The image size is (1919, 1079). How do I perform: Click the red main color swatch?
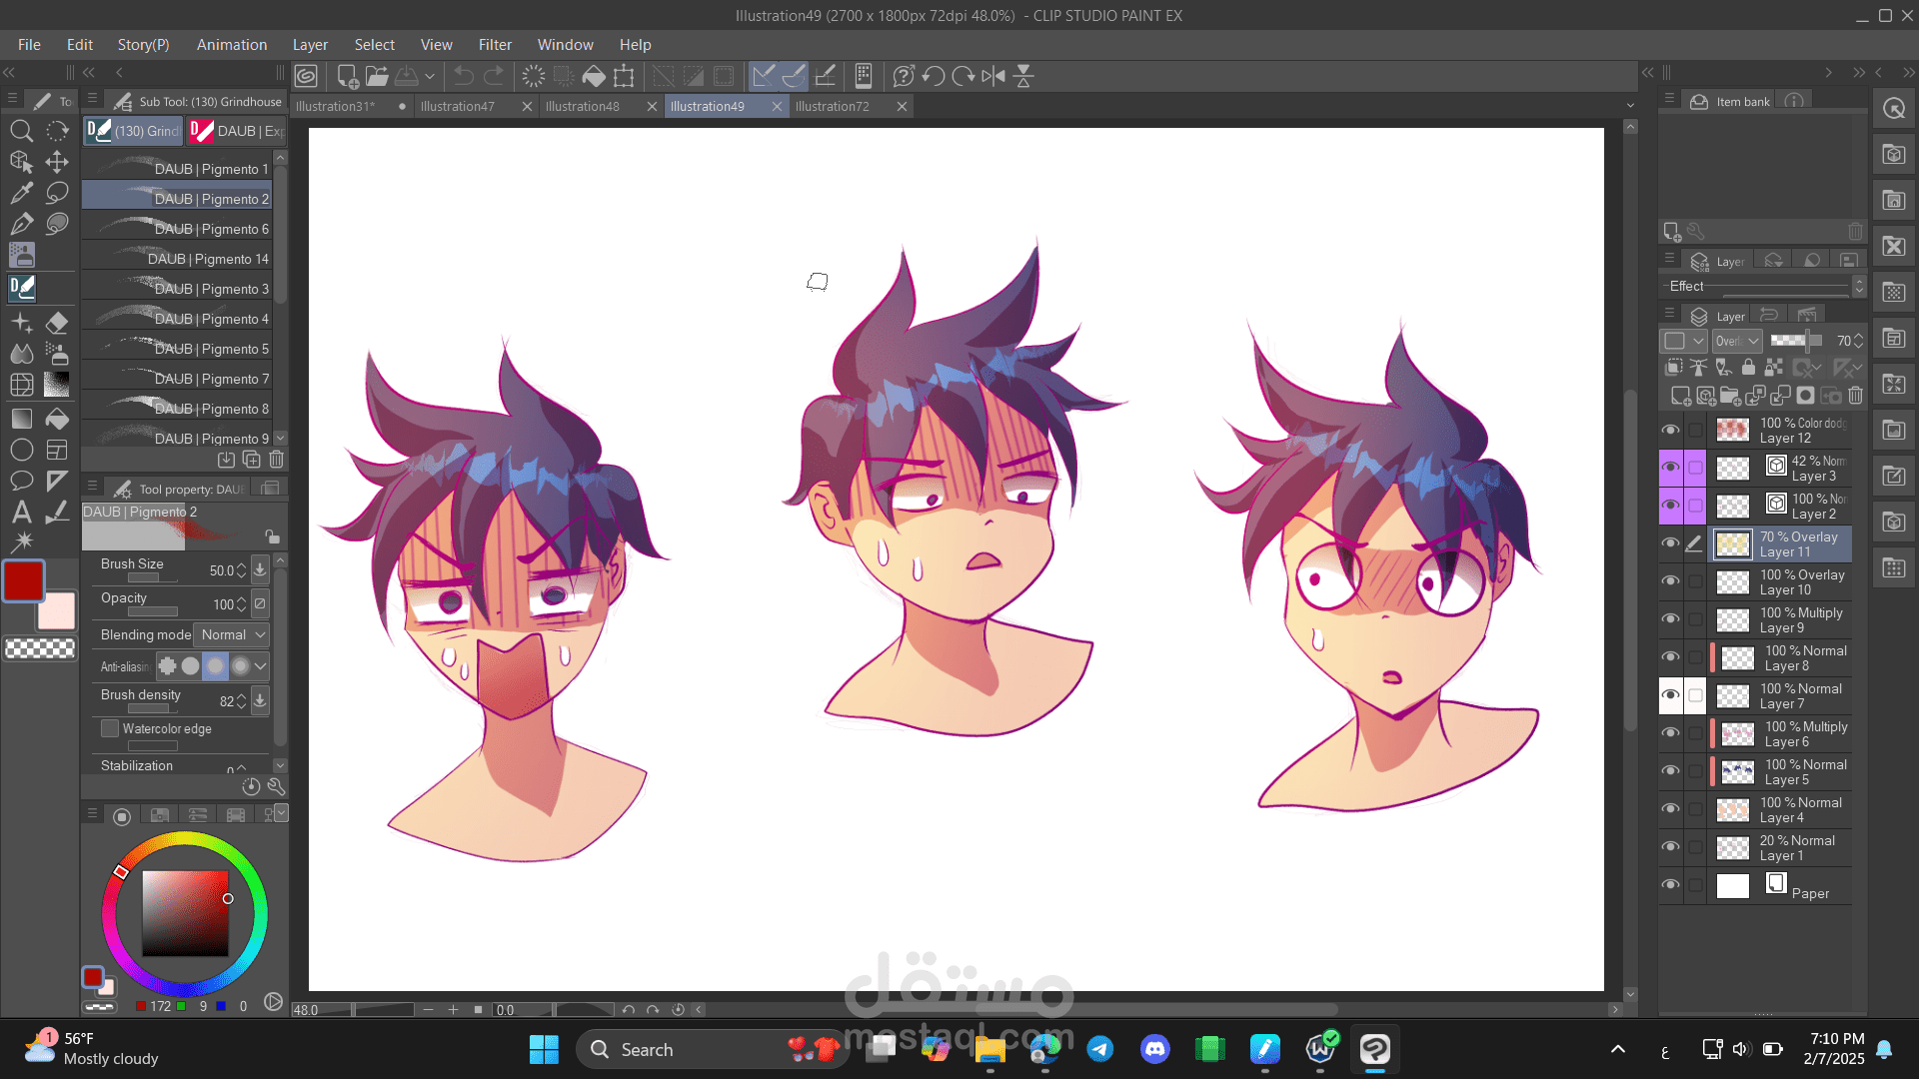pyautogui.click(x=23, y=580)
